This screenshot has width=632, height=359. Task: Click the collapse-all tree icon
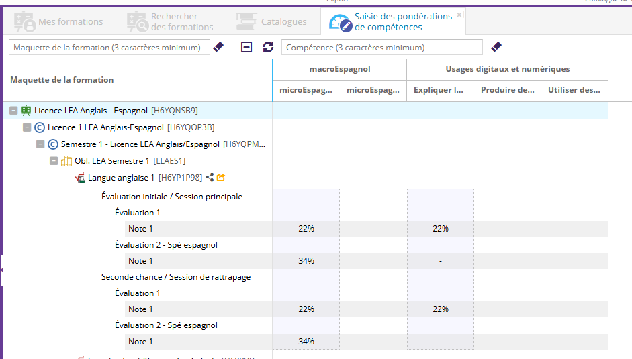click(246, 47)
